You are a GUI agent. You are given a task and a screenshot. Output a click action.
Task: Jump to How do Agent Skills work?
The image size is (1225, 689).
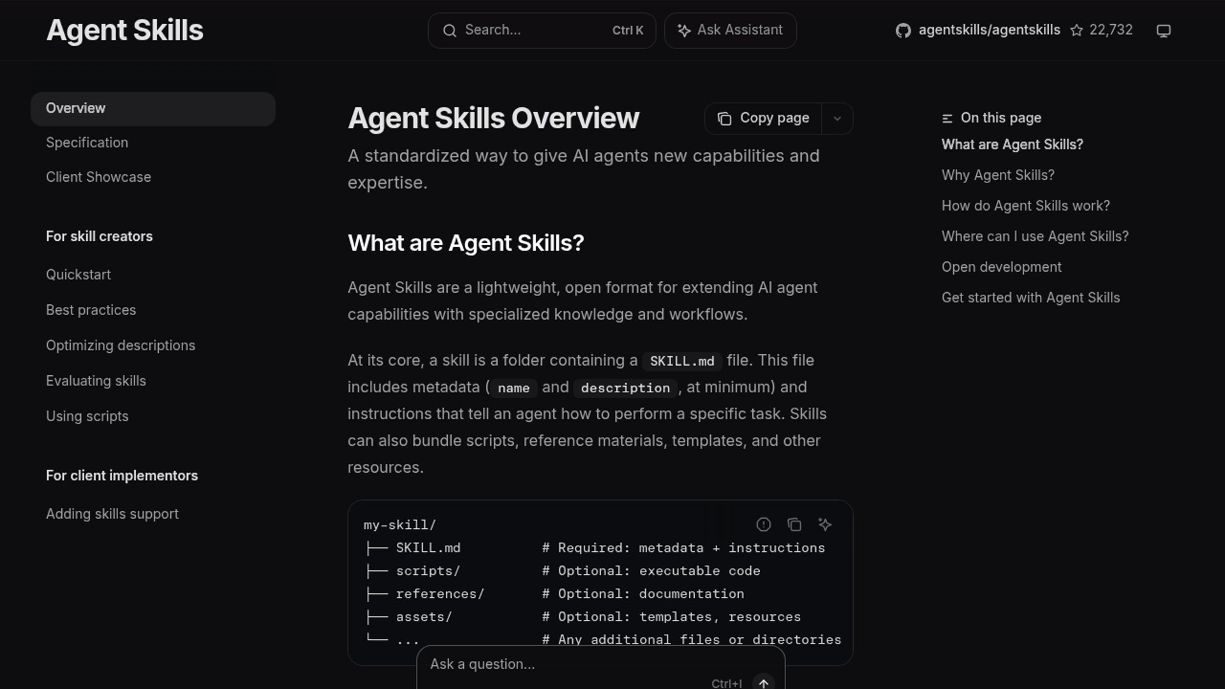1026,206
